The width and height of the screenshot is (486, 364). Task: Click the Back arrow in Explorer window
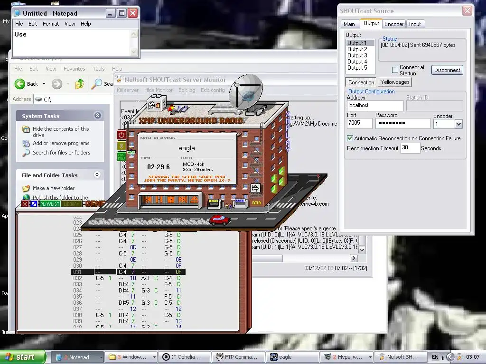(x=20, y=84)
